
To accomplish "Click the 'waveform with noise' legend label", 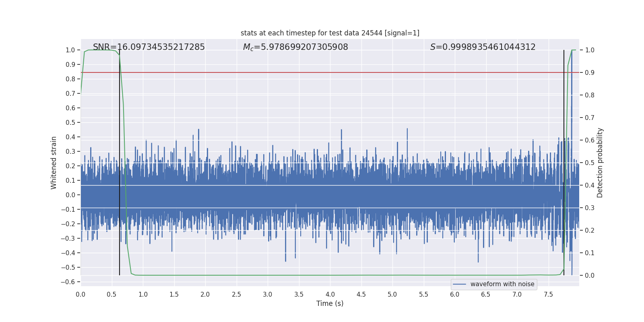I will click(502, 284).
